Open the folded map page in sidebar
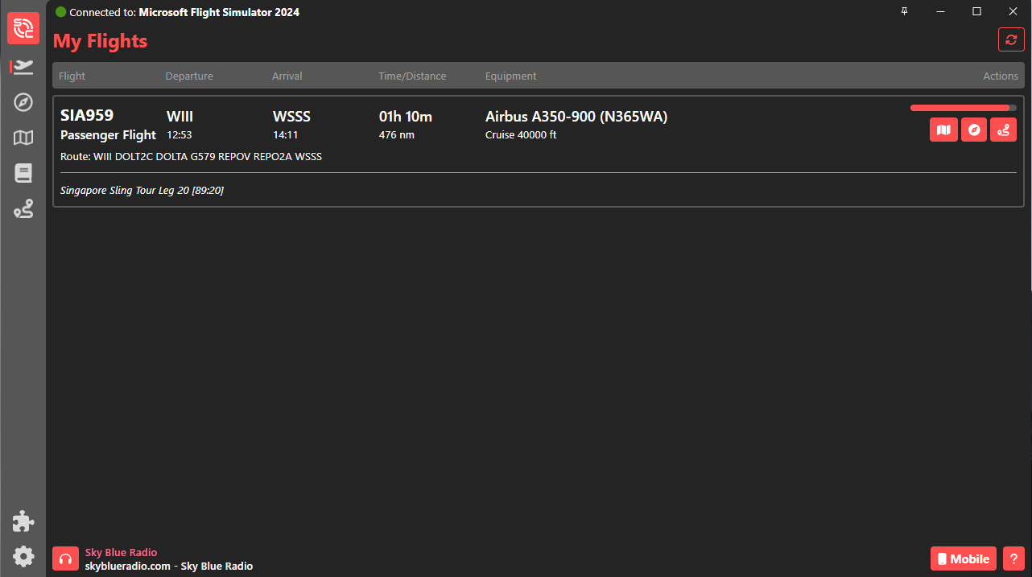The image size is (1032, 577). [x=23, y=138]
